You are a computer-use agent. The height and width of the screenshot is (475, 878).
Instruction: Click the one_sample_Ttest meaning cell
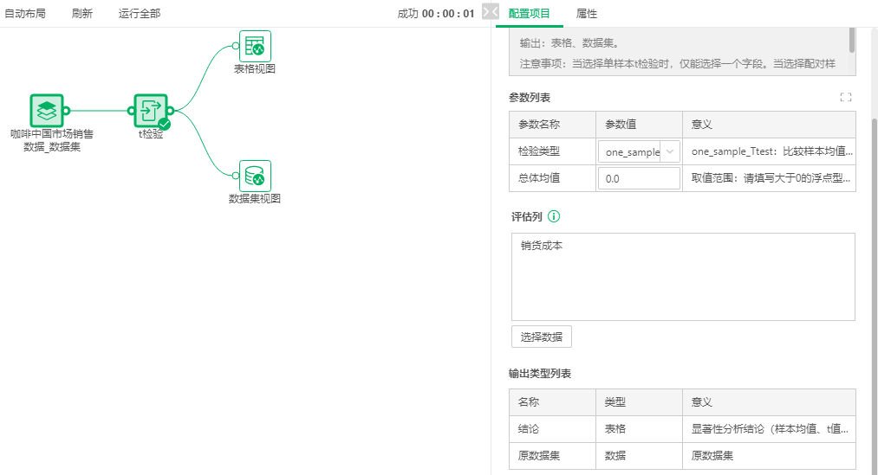(x=770, y=151)
